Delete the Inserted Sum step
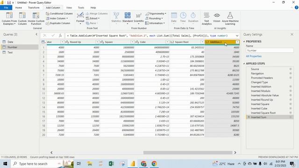Image resolution: width=299 pixels, height=168 pixels. 249,117
